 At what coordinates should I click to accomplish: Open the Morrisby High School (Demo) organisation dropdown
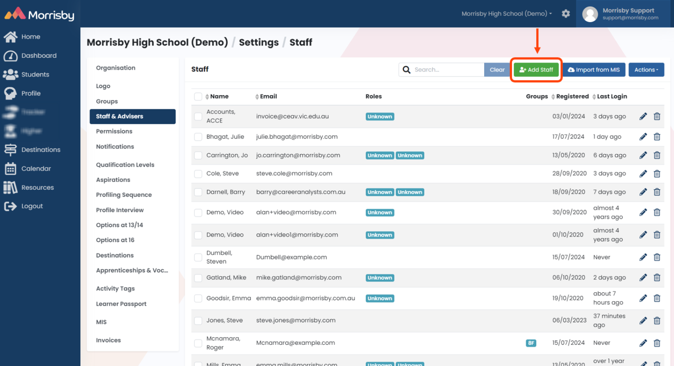(507, 14)
